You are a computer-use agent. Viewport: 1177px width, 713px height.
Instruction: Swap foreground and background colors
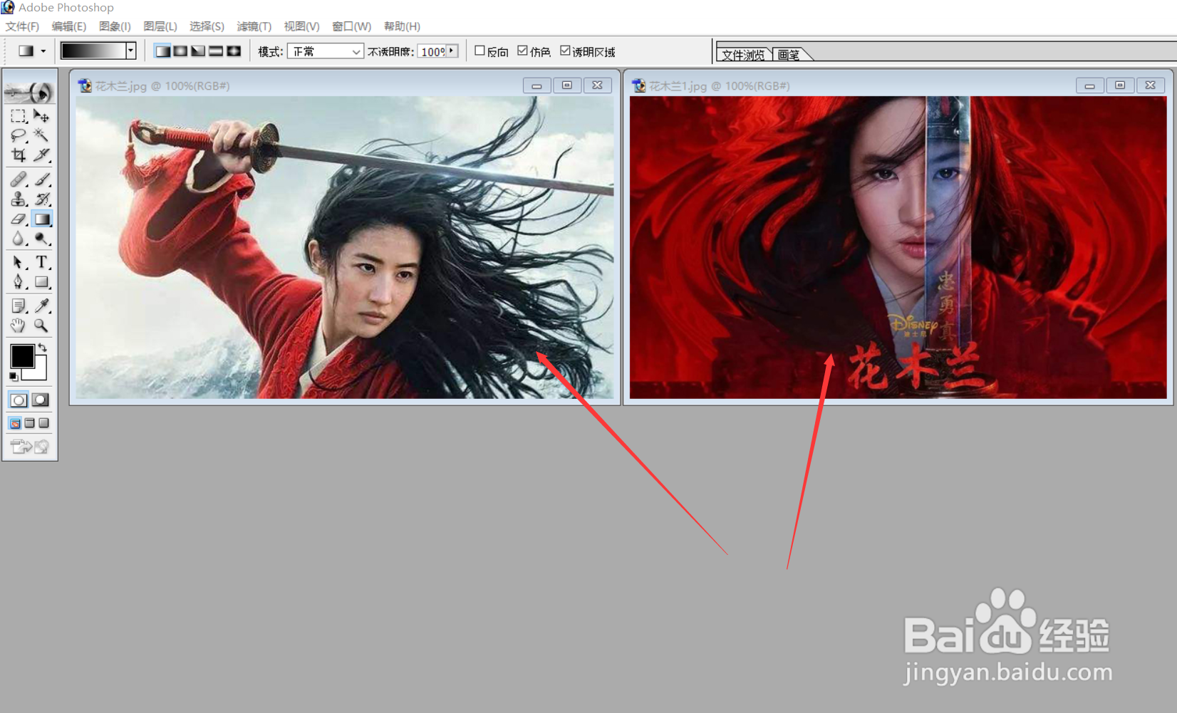pos(43,348)
